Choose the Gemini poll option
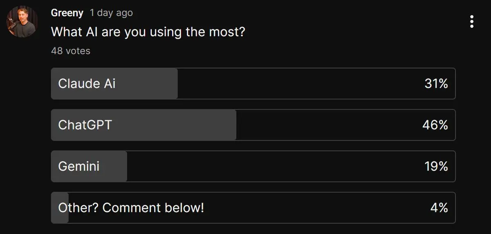Image resolution: width=491 pixels, height=234 pixels. tap(253, 166)
